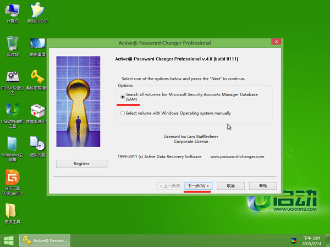Viewport: 330px width, 247px height.
Task: Launch the manual GHOST desktop icon
Action: pyautogui.click(x=37, y=13)
